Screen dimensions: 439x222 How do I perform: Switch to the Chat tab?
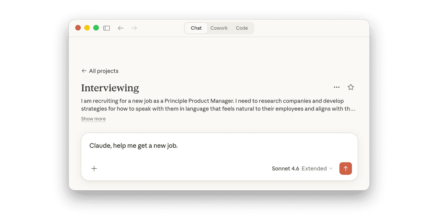click(x=196, y=28)
